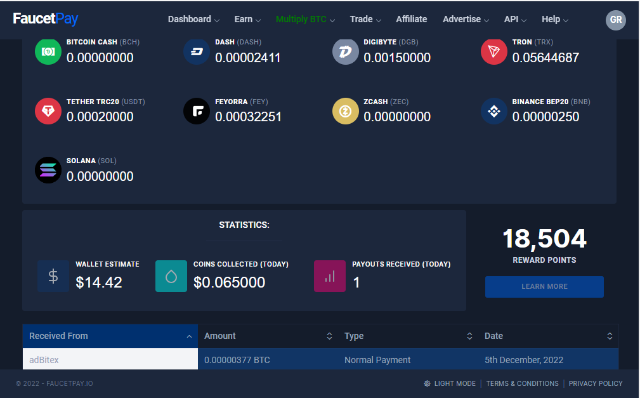
Task: Click the DigiByte coin icon
Action: tap(346, 51)
